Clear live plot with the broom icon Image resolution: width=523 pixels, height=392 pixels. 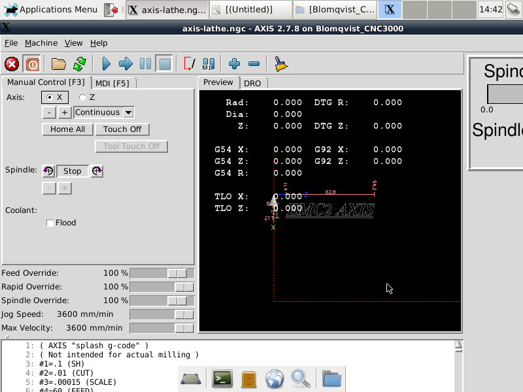coord(280,64)
